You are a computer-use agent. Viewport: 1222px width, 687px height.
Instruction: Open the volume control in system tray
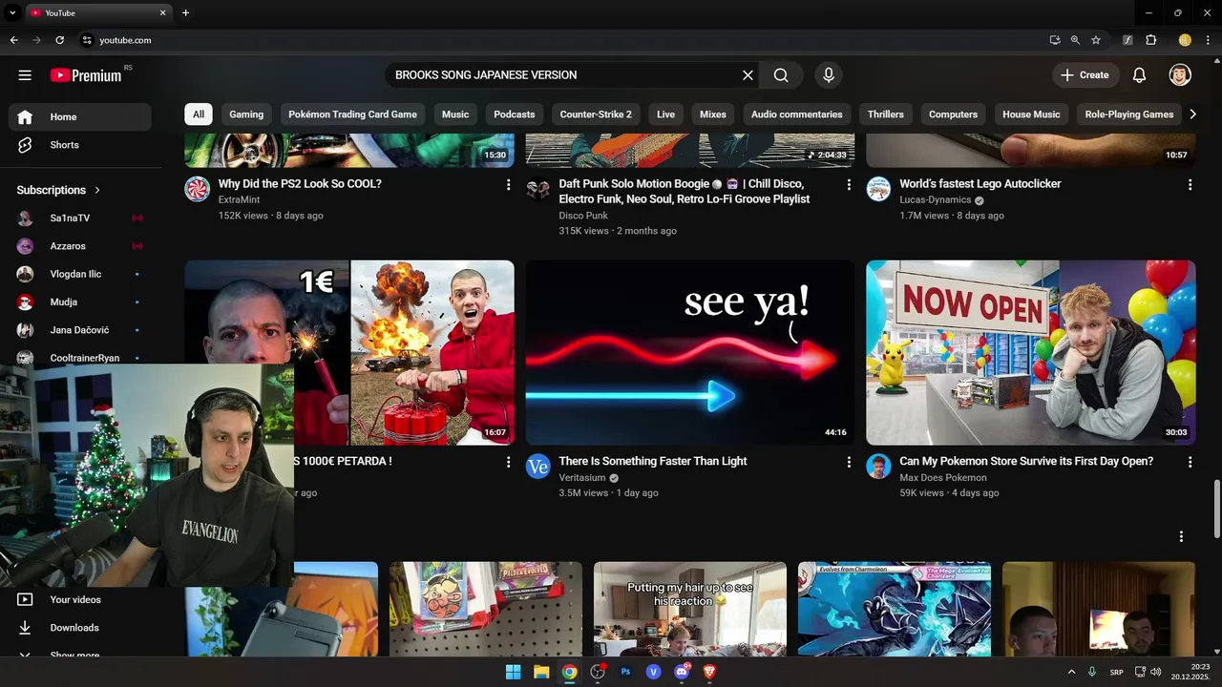click(1156, 672)
